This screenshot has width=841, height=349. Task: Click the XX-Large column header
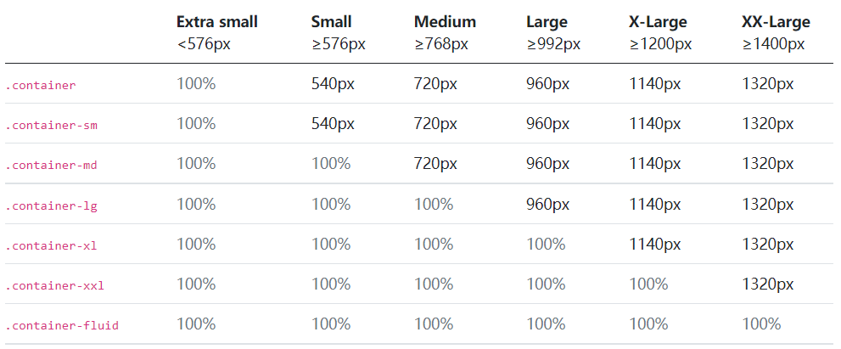click(776, 22)
